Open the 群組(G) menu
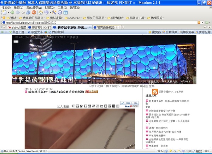 click(50, 8)
